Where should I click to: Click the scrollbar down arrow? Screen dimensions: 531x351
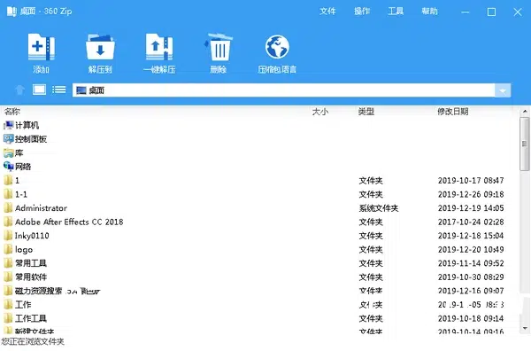(525, 328)
